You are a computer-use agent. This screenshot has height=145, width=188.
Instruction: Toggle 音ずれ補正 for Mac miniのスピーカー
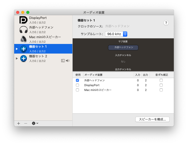[x=161, y=90]
